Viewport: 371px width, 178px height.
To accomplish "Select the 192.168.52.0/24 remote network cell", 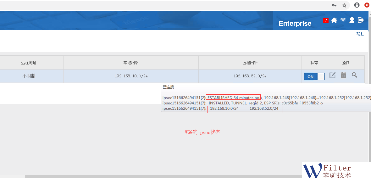I will [x=250, y=76].
